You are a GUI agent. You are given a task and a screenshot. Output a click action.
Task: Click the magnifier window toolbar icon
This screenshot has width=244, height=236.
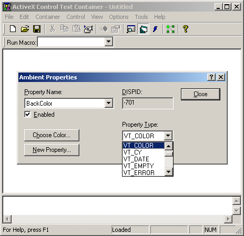tap(131, 29)
